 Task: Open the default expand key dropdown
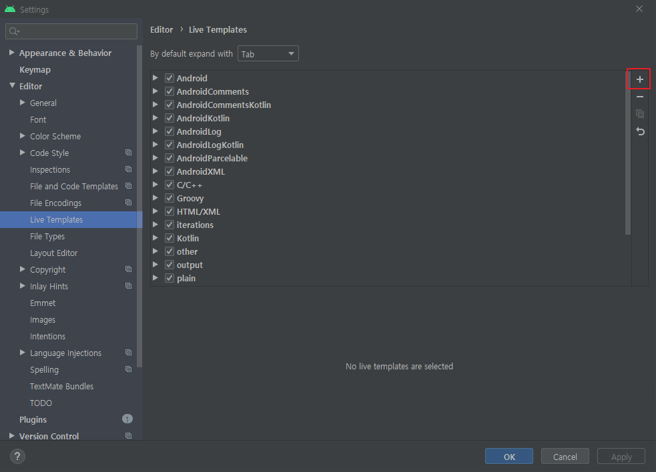(x=268, y=54)
